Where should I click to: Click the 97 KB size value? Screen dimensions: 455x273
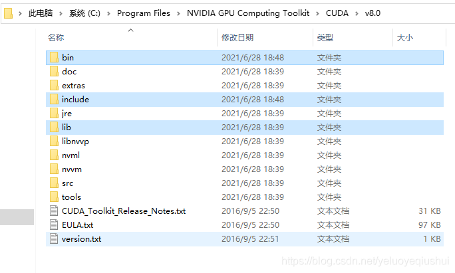430,225
